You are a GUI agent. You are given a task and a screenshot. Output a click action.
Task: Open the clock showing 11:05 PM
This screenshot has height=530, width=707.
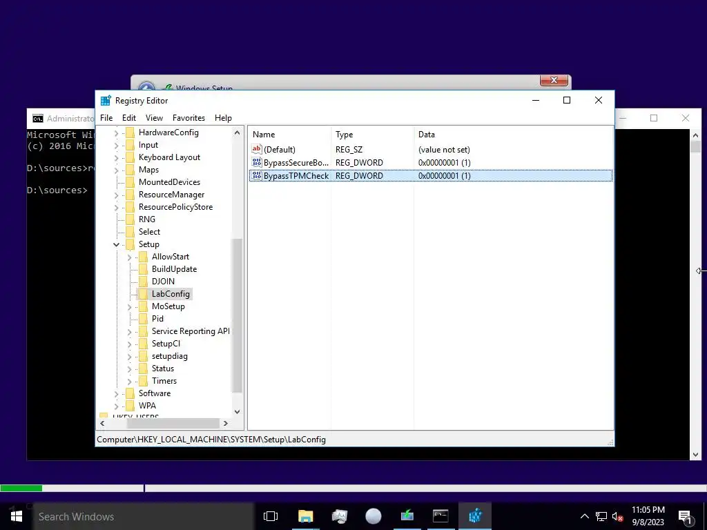(648, 516)
